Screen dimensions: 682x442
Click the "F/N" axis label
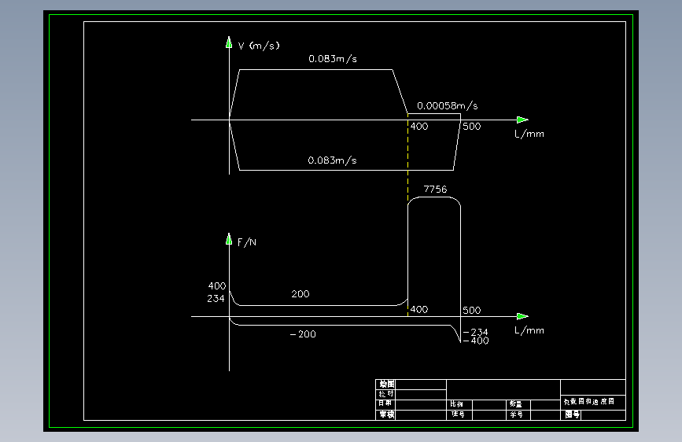point(247,242)
